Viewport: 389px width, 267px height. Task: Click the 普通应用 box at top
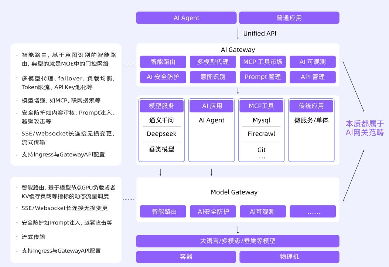click(289, 18)
